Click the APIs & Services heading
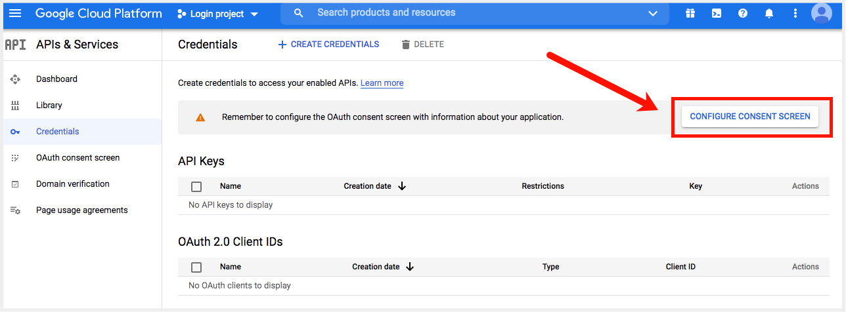The image size is (846, 312). [78, 45]
